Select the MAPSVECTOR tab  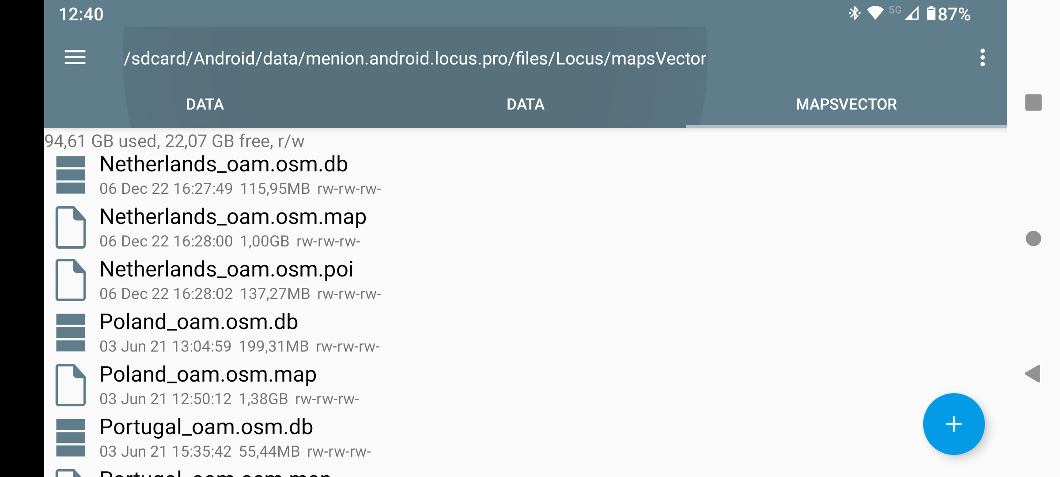(846, 105)
